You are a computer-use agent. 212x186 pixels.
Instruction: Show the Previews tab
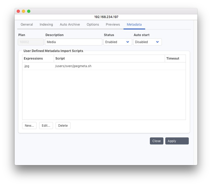point(113,25)
